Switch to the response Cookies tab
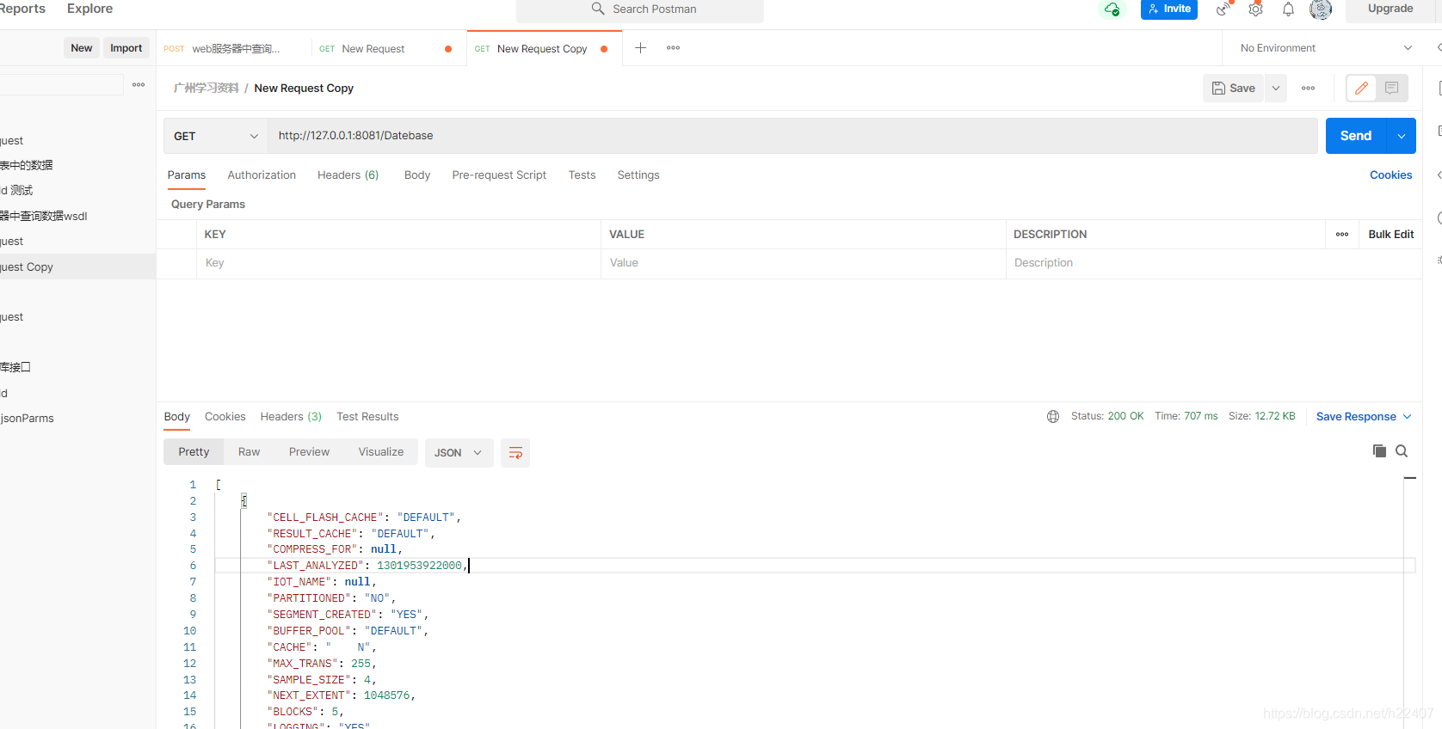The height and width of the screenshot is (729, 1442). pyautogui.click(x=225, y=416)
